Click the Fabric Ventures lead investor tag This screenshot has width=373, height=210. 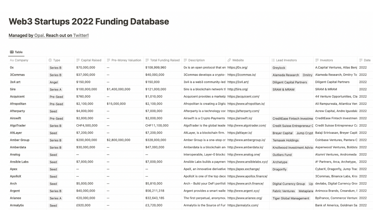[284, 191]
